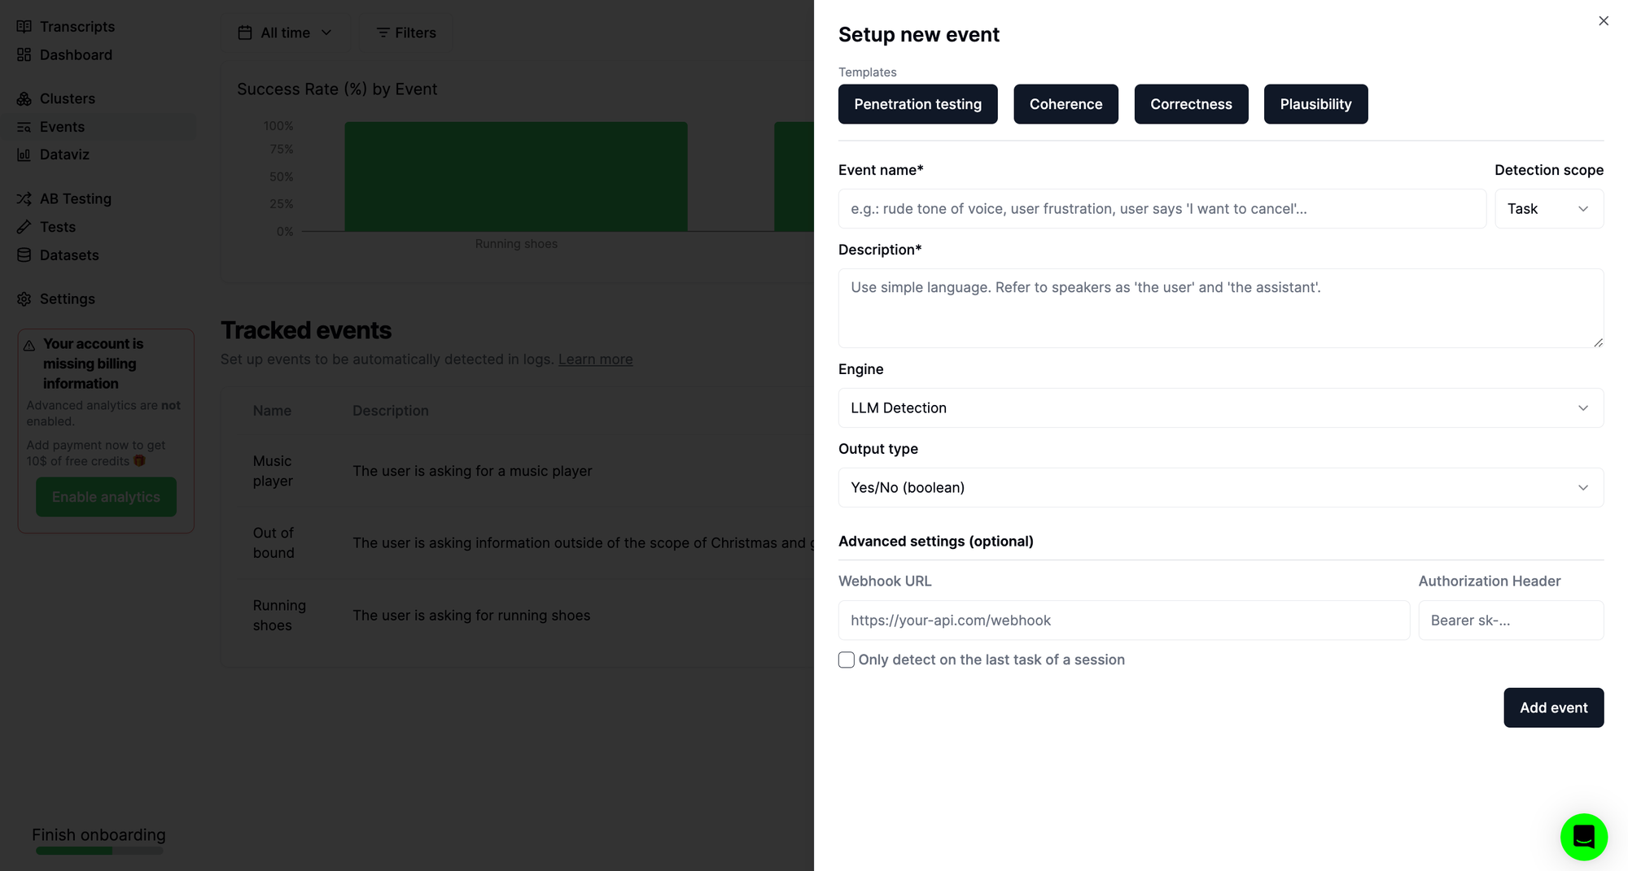Click the Dataviz chart icon
This screenshot has width=1628, height=871.
(24, 155)
